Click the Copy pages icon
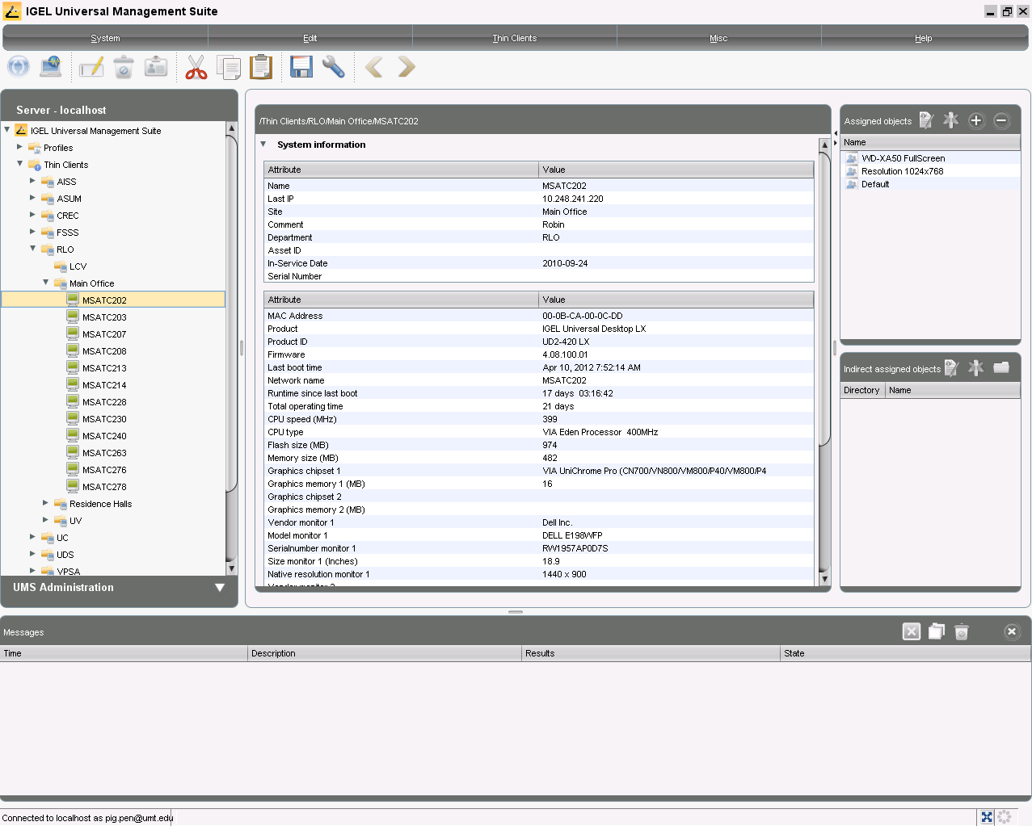This screenshot has width=1032, height=826. (x=229, y=67)
